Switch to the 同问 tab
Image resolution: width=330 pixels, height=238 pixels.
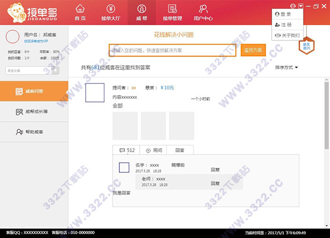coord(153,150)
